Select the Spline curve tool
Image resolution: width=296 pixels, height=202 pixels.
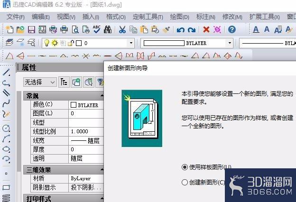point(6,103)
